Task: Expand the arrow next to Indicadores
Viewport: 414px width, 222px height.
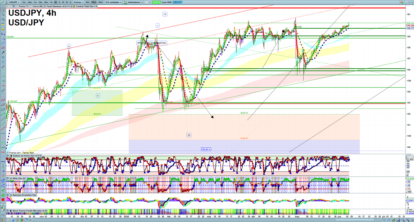Action: pos(142,2)
